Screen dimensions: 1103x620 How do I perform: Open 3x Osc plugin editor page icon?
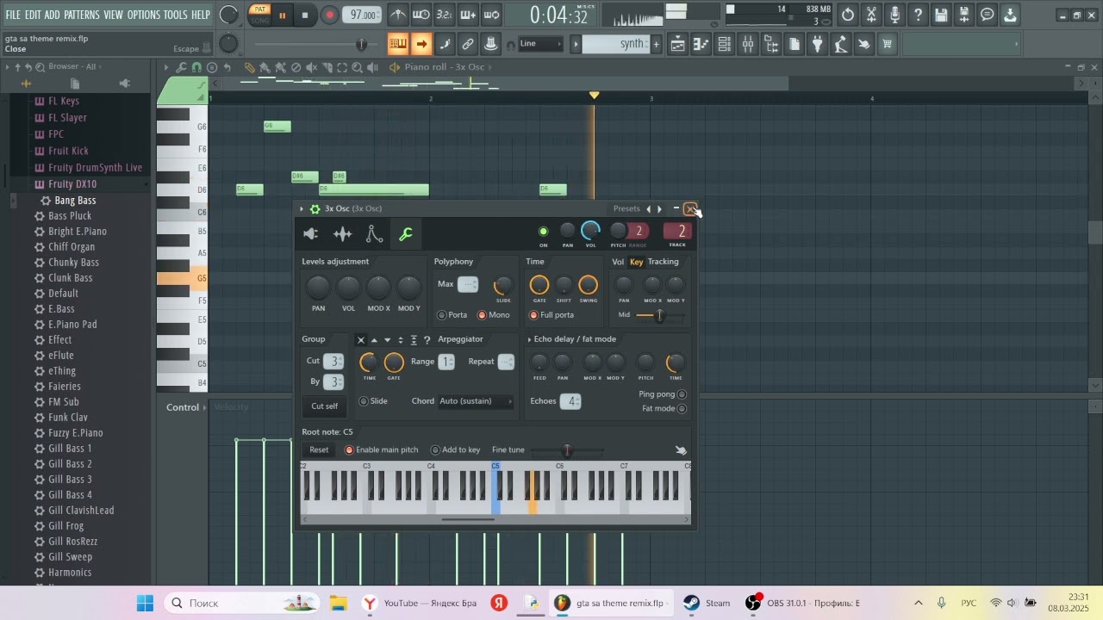click(x=311, y=233)
